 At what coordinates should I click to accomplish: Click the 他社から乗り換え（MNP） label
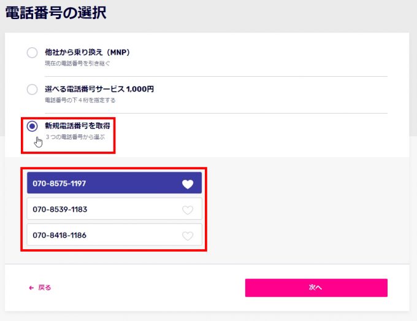[87, 52]
